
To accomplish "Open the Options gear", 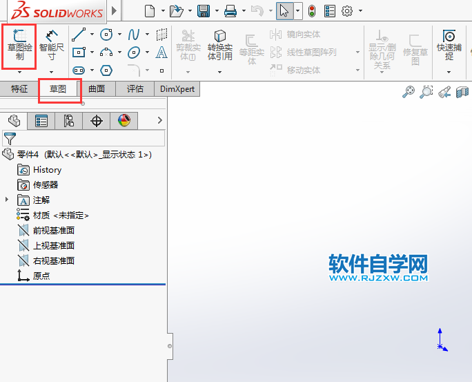I will 347,11.
